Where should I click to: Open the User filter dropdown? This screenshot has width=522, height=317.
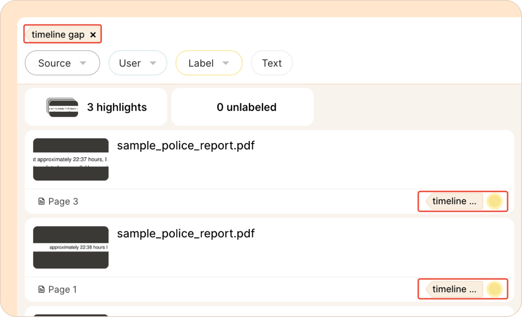pos(138,63)
